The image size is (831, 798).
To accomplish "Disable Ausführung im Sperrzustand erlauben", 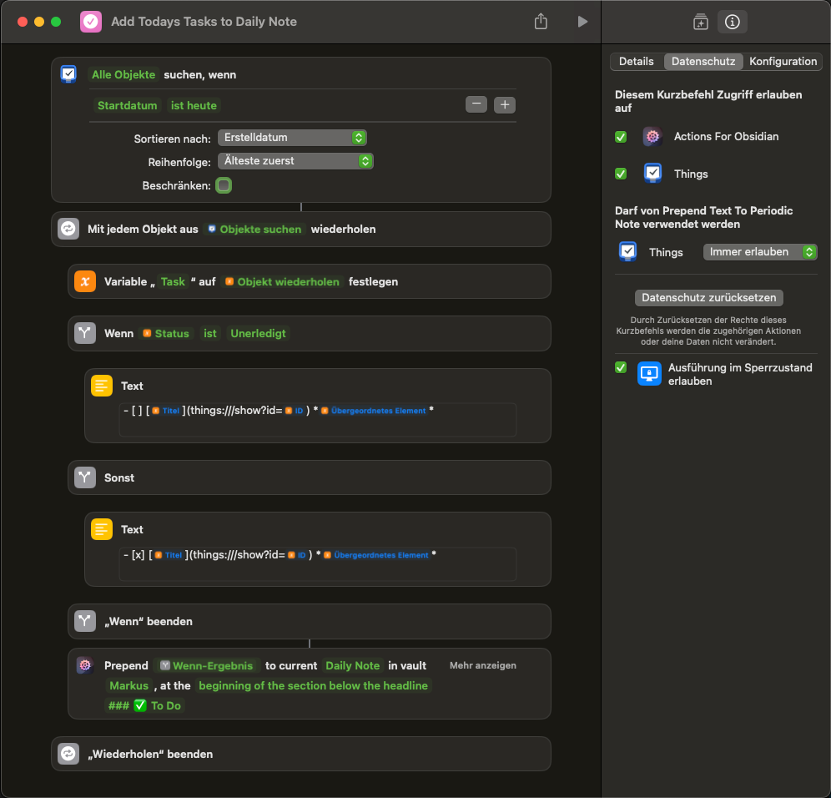I will (x=621, y=367).
